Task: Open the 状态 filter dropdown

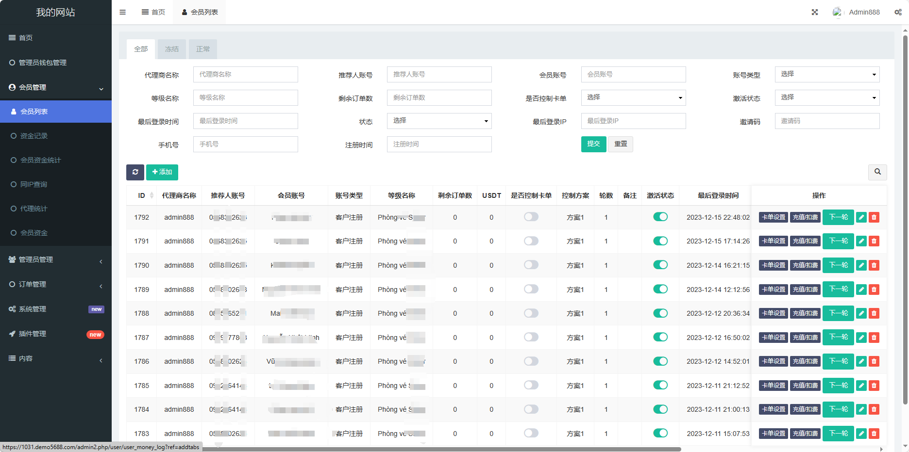Action: (x=439, y=121)
